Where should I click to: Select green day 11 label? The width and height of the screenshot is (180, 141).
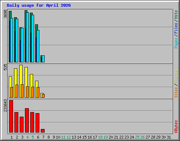(63, 137)
